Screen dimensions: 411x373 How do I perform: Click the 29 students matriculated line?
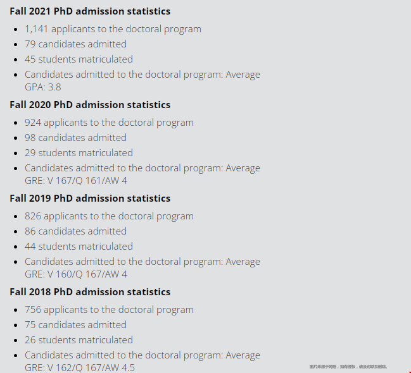pyautogui.click(x=79, y=152)
